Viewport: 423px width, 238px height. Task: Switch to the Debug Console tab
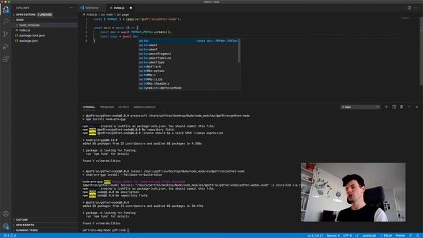[x=144, y=107]
